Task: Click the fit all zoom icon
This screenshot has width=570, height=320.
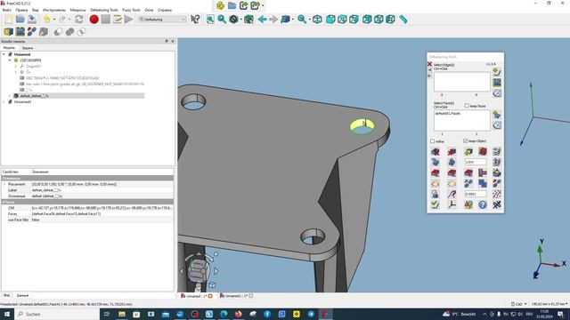Action: 210,20
